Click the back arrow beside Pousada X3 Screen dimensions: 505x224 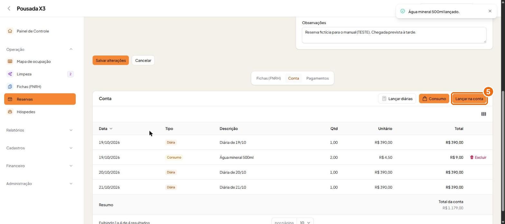9,9
